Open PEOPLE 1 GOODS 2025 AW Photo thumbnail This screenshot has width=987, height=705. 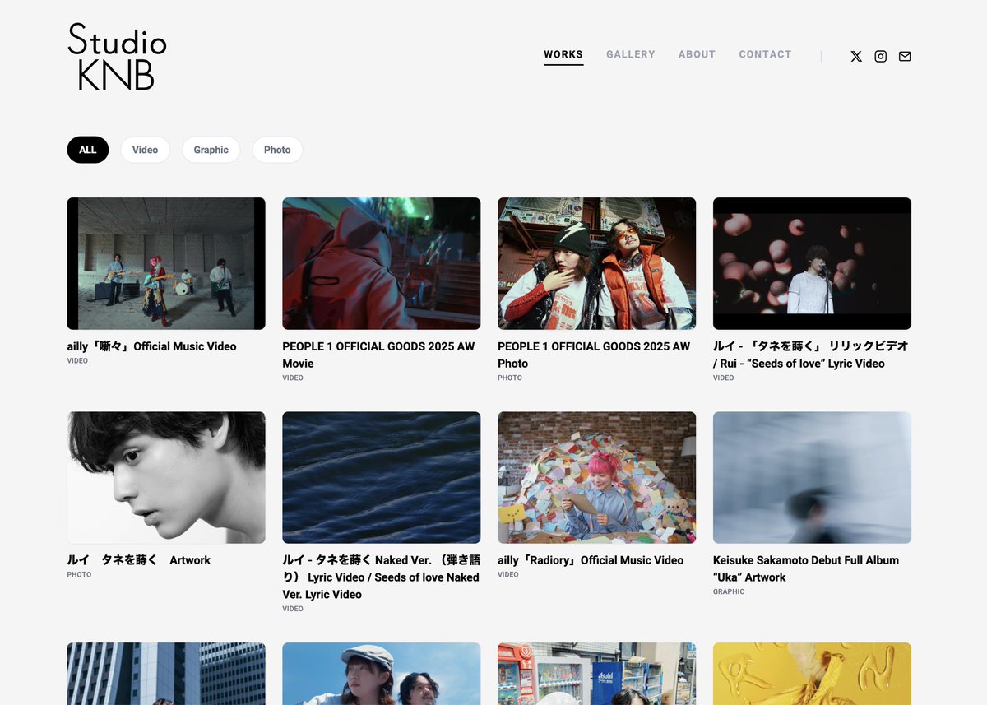click(x=597, y=263)
